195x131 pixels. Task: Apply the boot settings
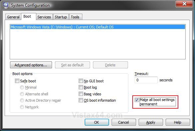[x=151, y=122]
